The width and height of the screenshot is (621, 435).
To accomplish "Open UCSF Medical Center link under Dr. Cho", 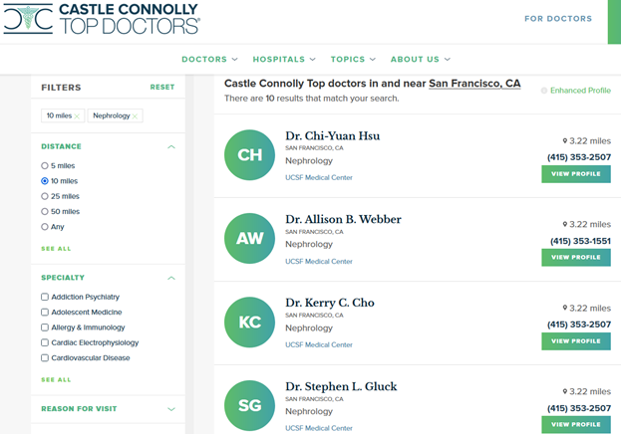I will pos(319,344).
